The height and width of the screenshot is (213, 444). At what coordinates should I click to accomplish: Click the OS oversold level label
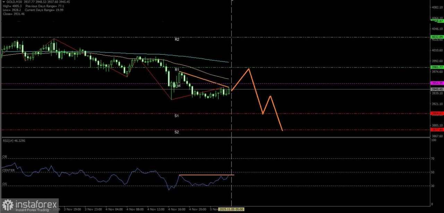tap(5, 184)
